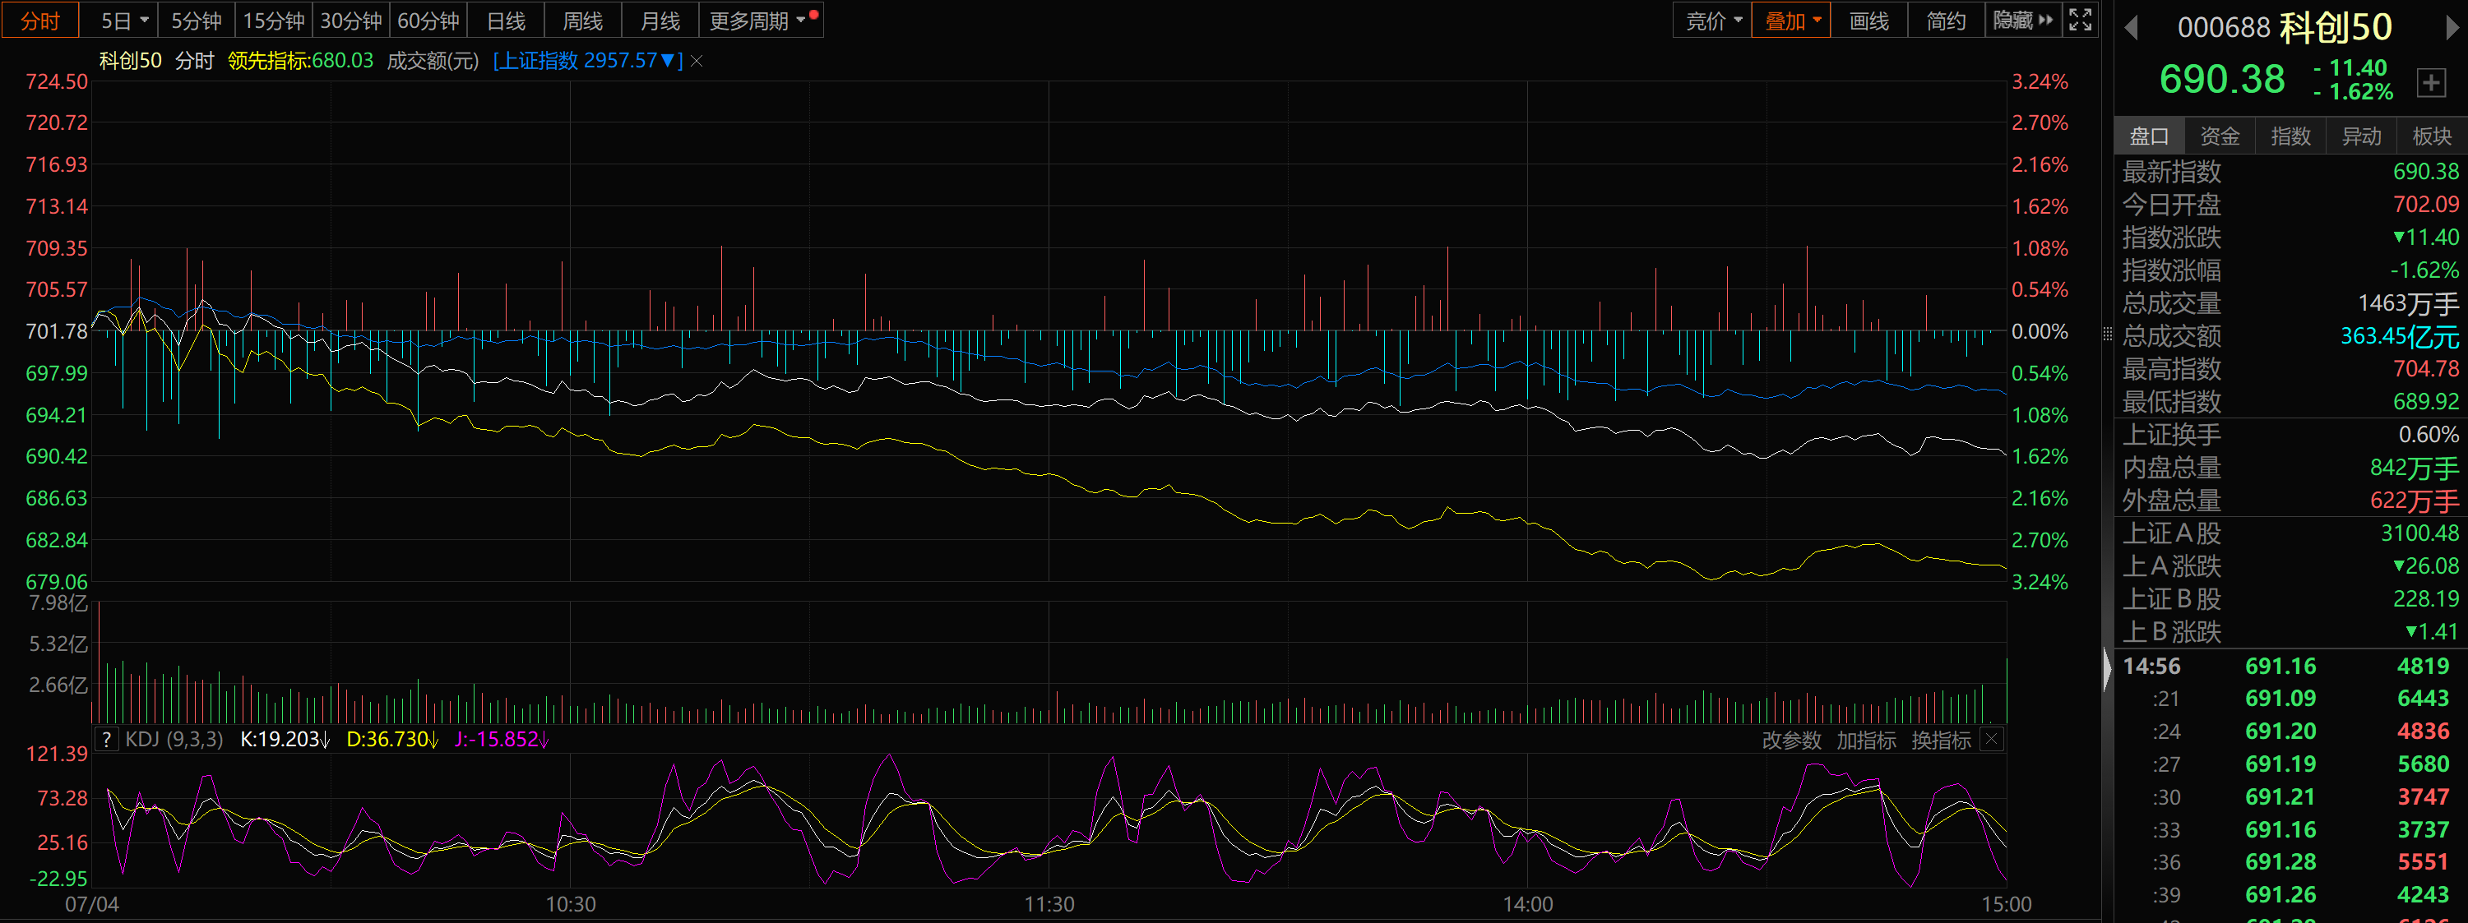Switch to the 日线 daily chart tab
The width and height of the screenshot is (2468, 923).
click(506, 20)
